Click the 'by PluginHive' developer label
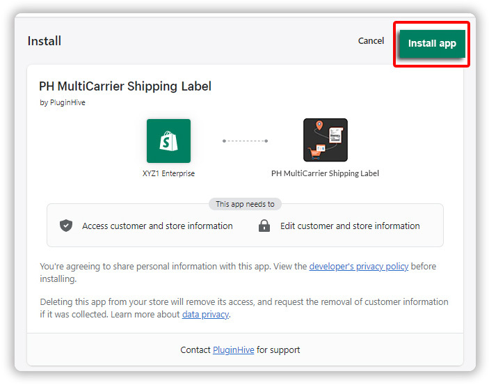The height and width of the screenshot is (385, 489). click(63, 102)
